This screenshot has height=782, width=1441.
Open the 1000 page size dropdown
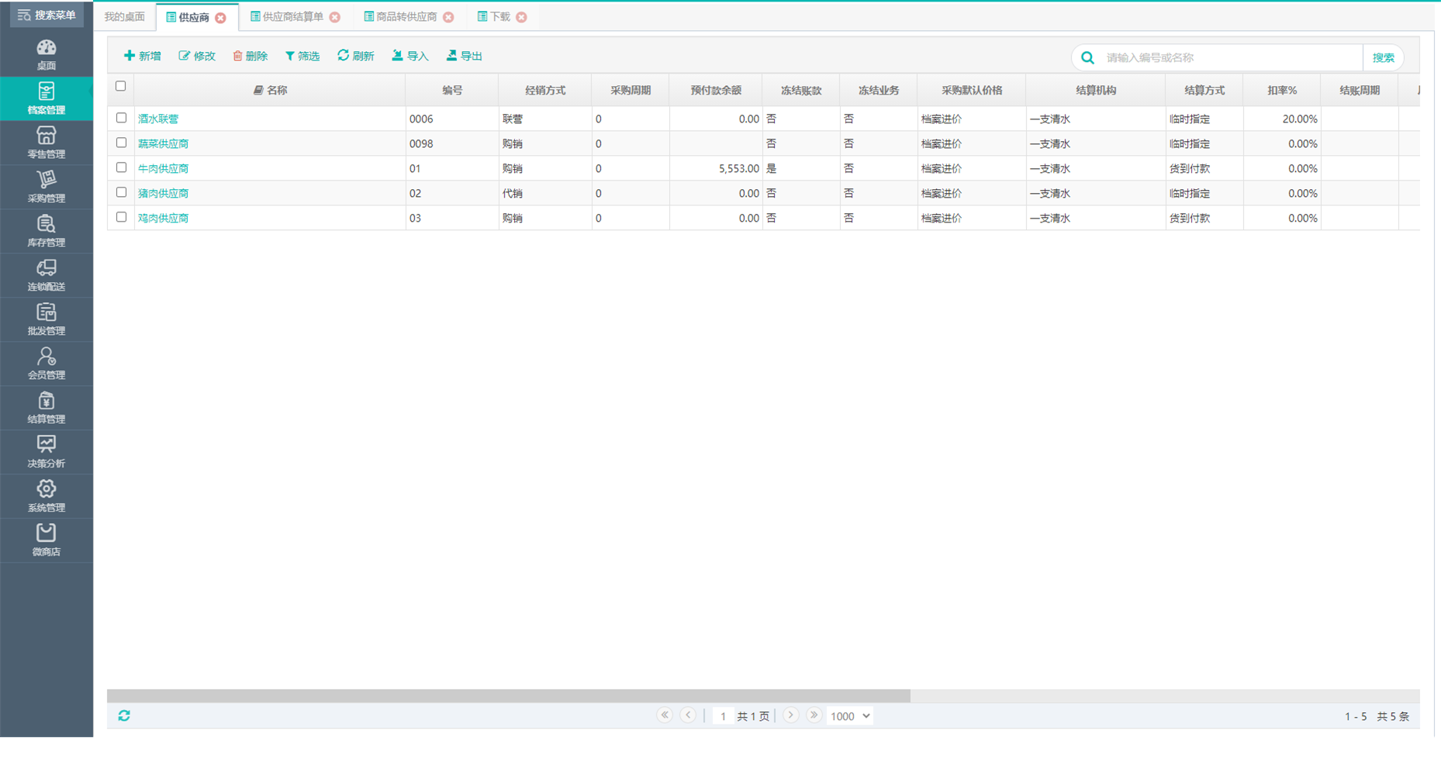[850, 716]
